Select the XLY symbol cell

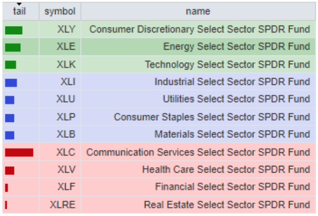pos(66,29)
